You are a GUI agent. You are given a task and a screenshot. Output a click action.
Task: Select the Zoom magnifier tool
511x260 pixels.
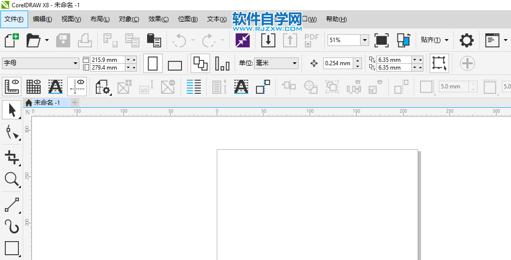pos(12,180)
